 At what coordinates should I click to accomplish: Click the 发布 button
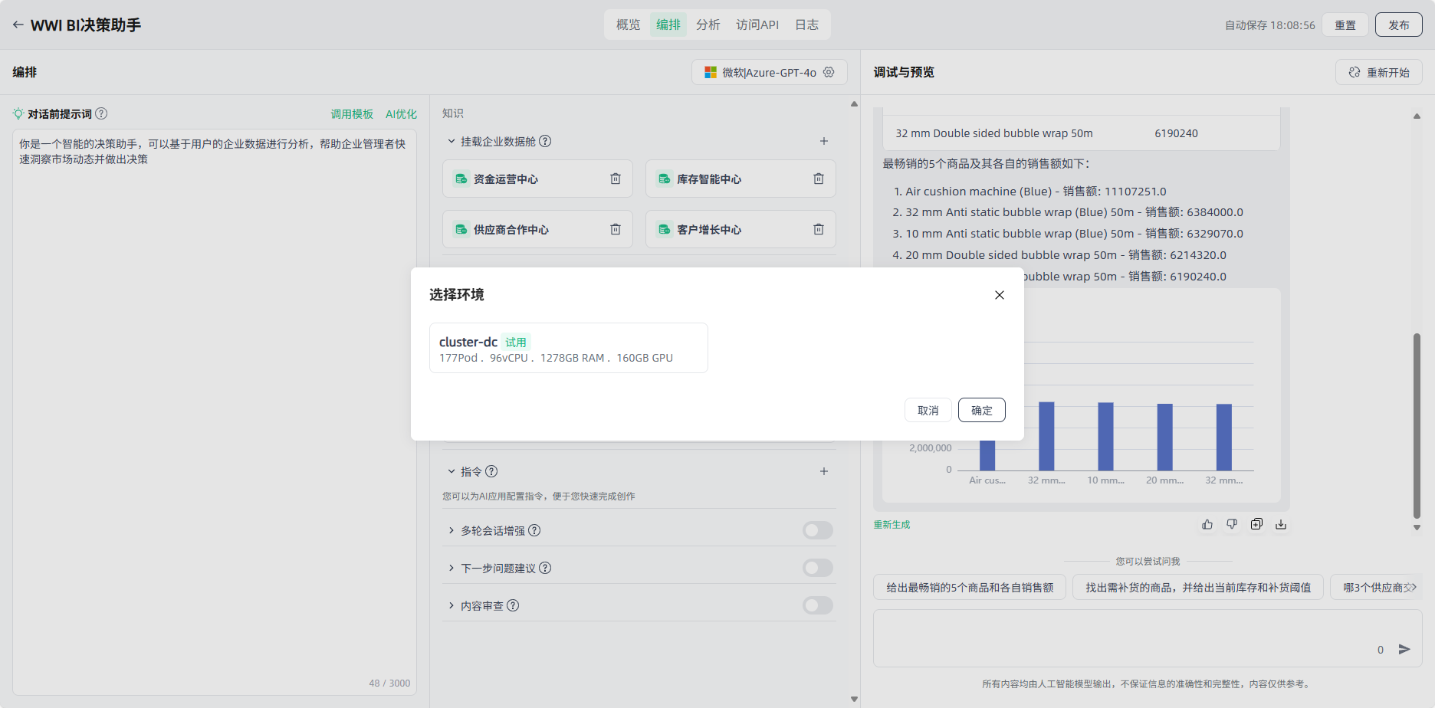point(1399,25)
